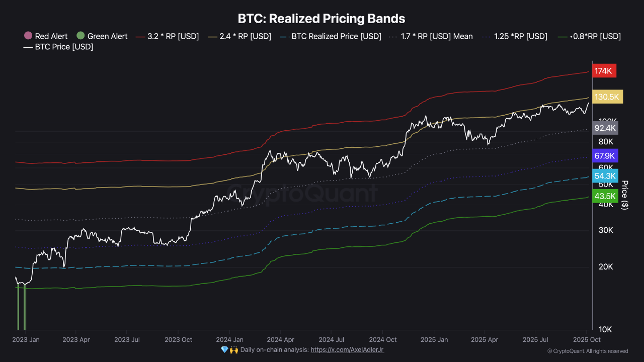Click the raised hands emoji in the footer
The width and height of the screenshot is (644, 362).
click(x=233, y=349)
